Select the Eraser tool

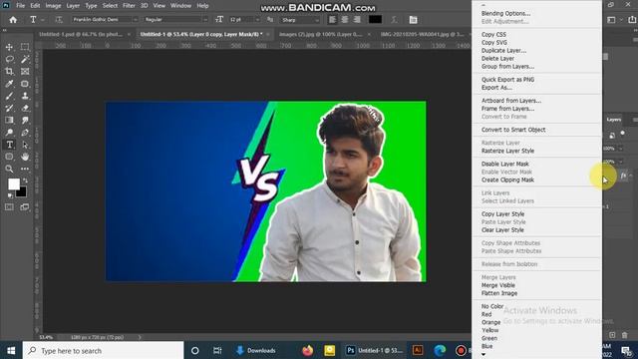25,109
